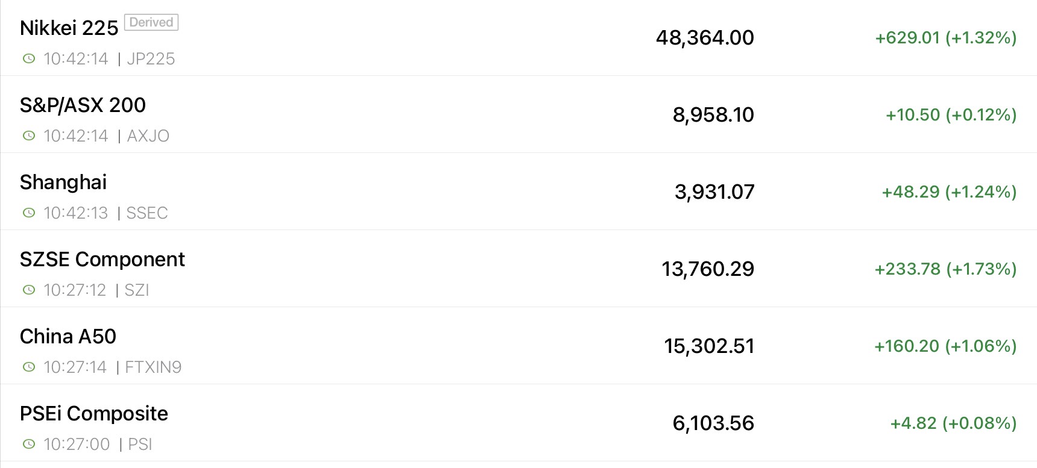Click the Nikkei 225 price 48,364.00
This screenshot has height=468, width=1037.
coord(705,37)
